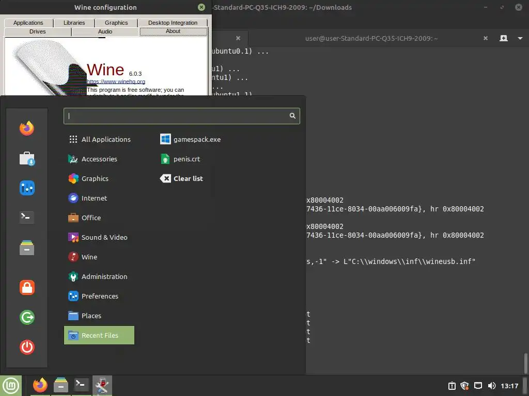529x396 pixels.
Task: Switch to Graphics tab in Wine configuration
Action: (x=116, y=23)
